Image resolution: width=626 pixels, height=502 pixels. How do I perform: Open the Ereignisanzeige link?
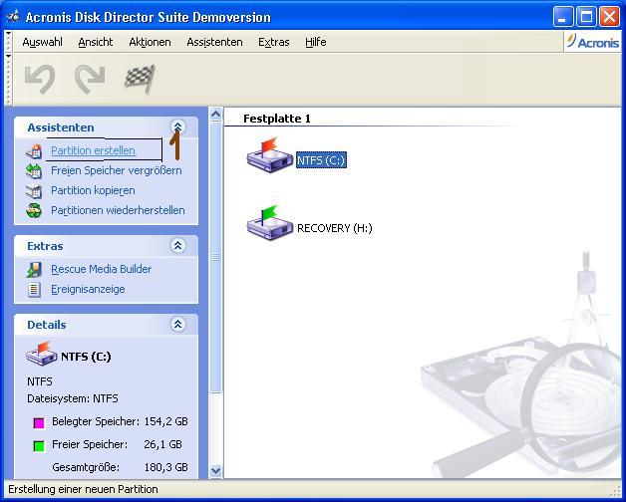point(88,289)
